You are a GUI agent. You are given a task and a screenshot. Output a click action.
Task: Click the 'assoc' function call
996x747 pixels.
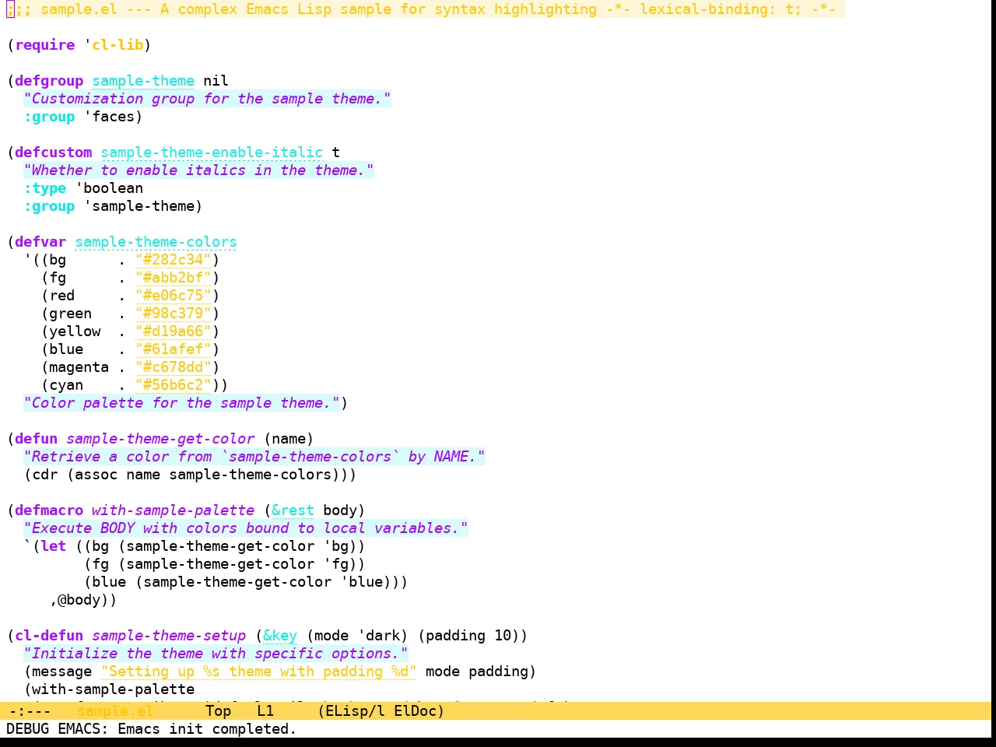click(x=96, y=475)
